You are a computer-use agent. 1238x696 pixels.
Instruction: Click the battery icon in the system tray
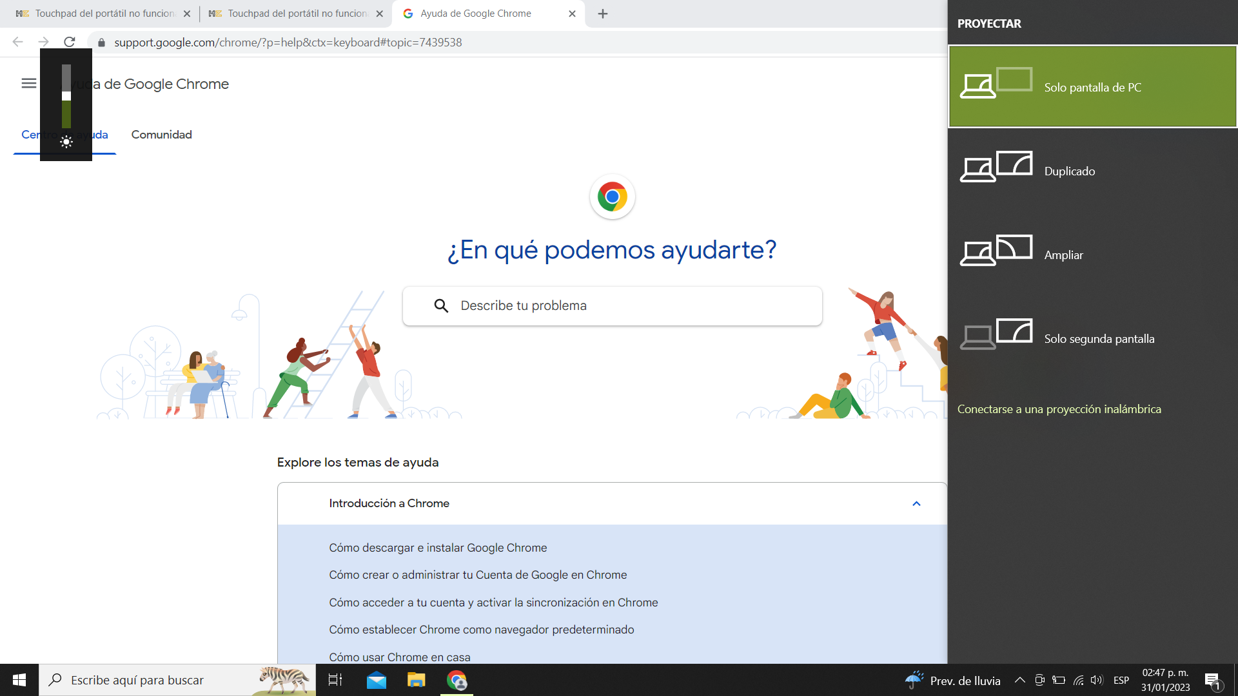click(x=1059, y=680)
